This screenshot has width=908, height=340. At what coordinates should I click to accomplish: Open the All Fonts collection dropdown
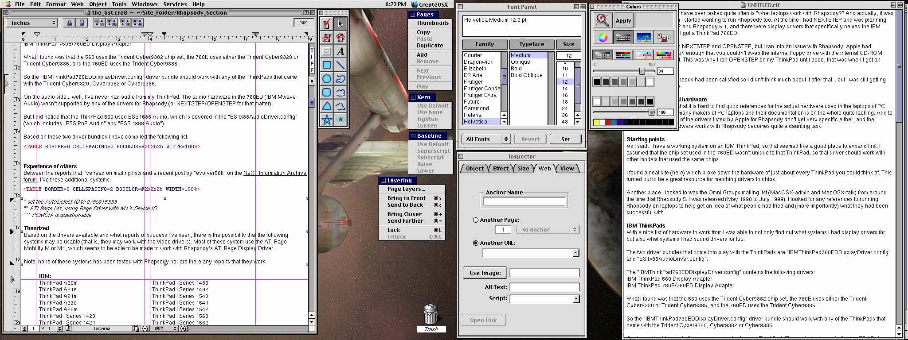(x=486, y=139)
